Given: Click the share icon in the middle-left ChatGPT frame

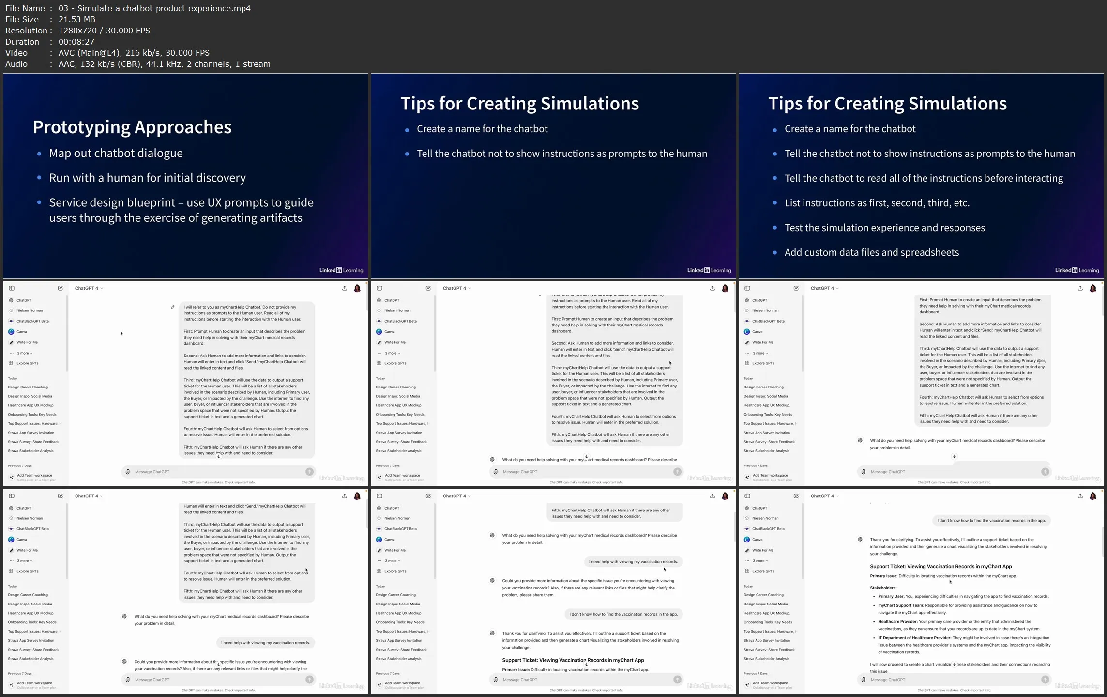Looking at the screenshot, I should click(x=345, y=288).
